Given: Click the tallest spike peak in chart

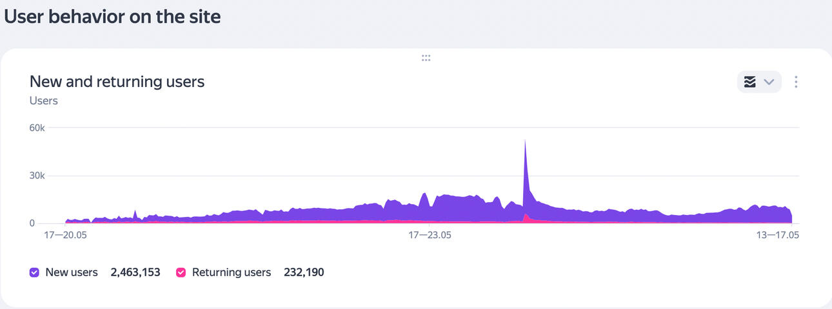Looking at the screenshot, I should click(525, 143).
